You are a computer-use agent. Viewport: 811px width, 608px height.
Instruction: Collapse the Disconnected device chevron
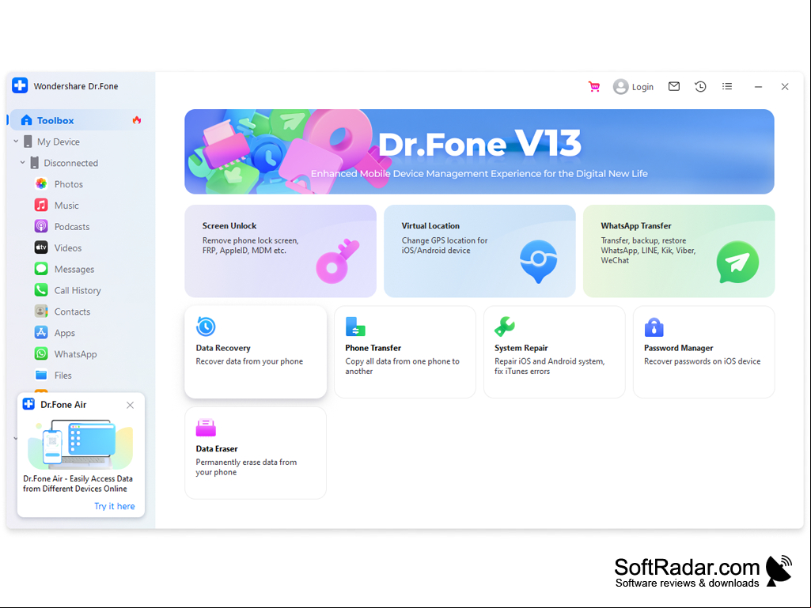[23, 162]
